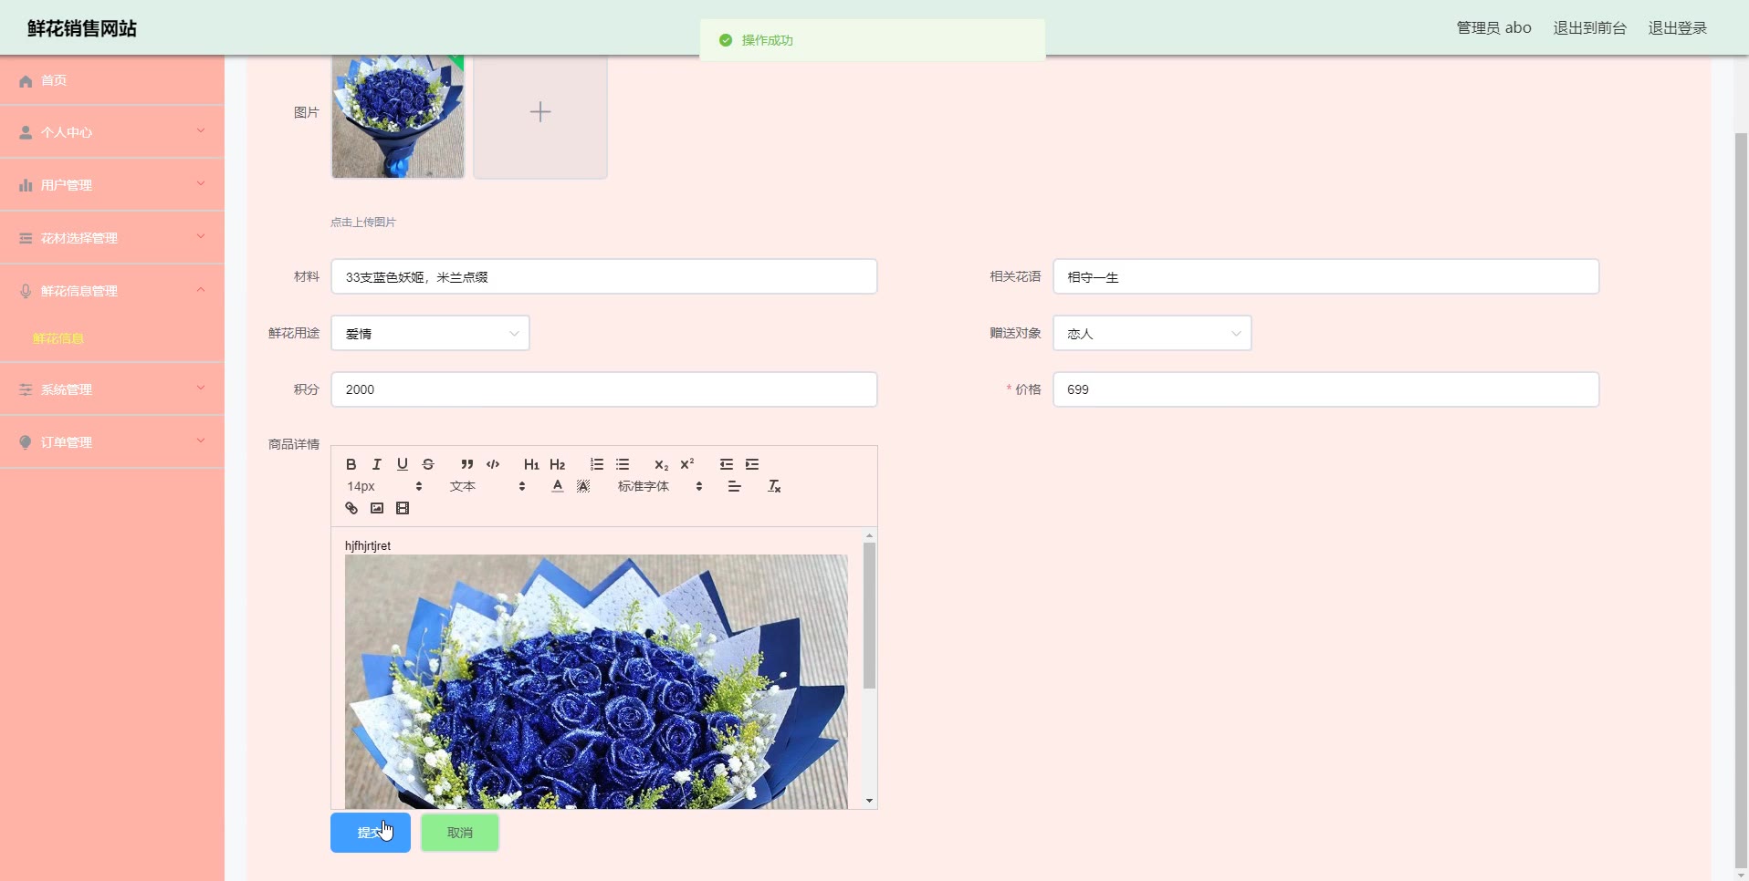Insert a video in the editor

point(403,508)
